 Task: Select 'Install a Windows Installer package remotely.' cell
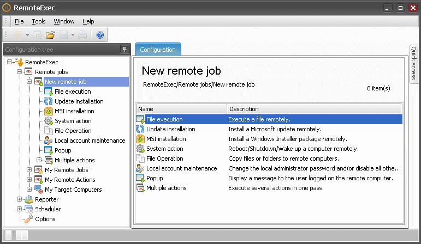(x=288, y=139)
